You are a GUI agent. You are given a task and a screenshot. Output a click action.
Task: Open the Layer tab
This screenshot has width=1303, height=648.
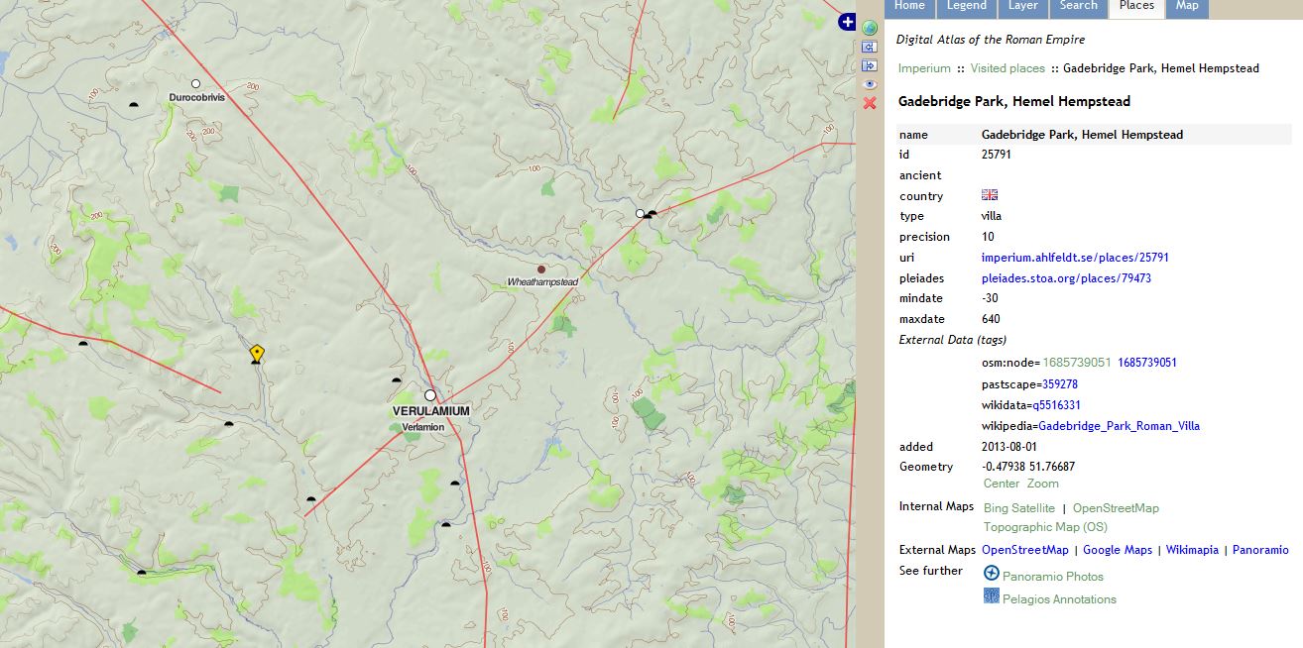(x=1022, y=6)
